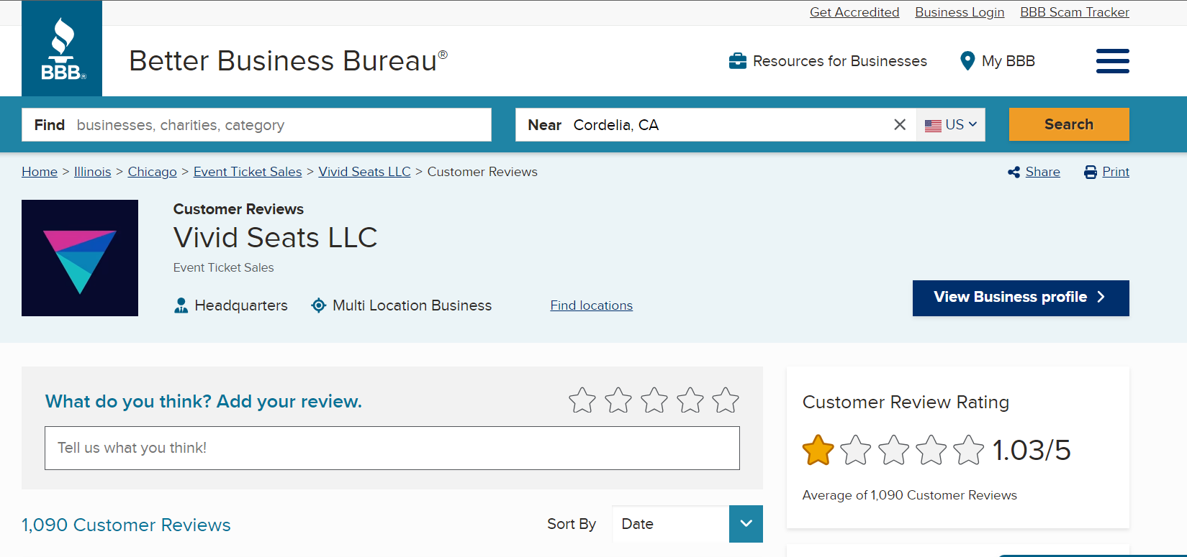
Task: Click the Get Accredited link
Action: 854,12
